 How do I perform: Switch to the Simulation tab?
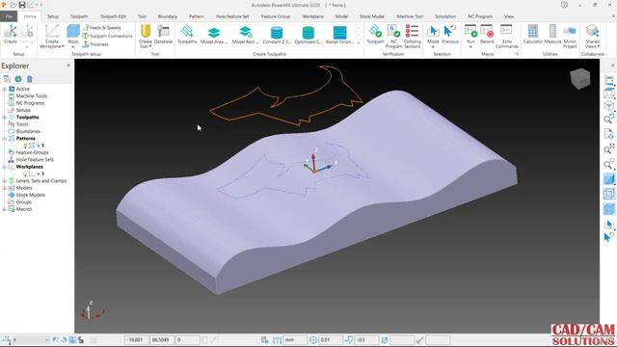445,16
